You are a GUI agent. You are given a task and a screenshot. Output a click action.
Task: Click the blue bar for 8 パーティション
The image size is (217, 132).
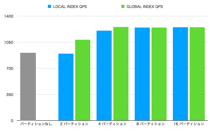point(142,74)
